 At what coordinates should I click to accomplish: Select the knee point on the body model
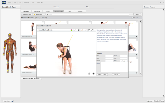click(8, 62)
